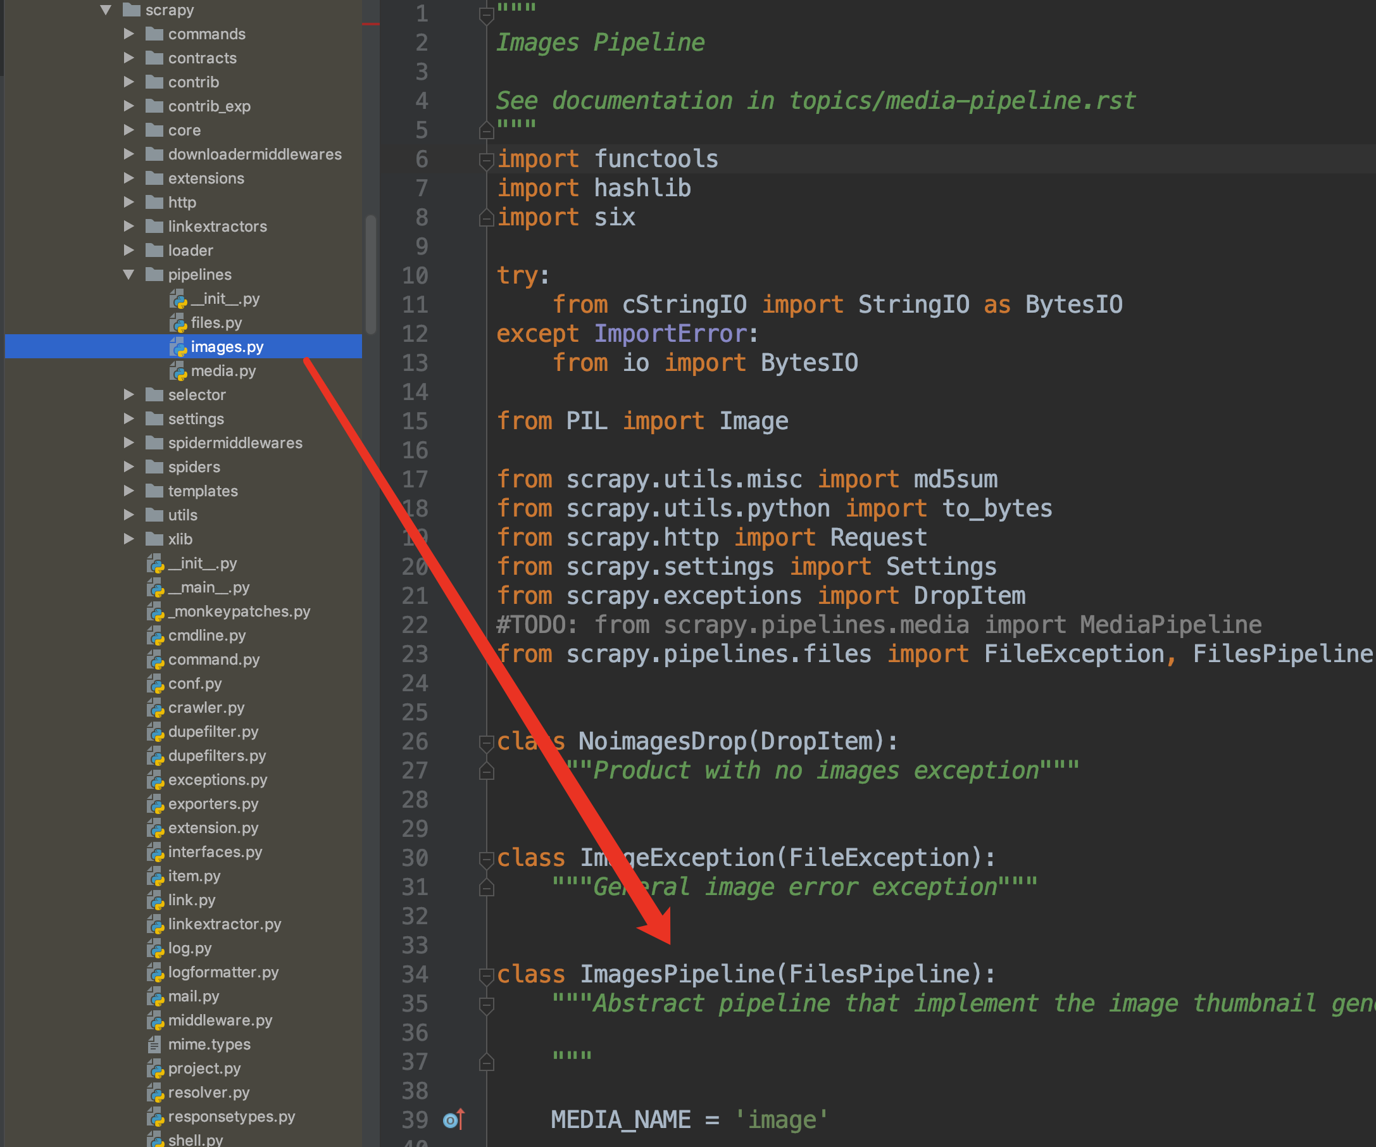
Task: Collapse the scrapy root folder
Action: point(106,10)
